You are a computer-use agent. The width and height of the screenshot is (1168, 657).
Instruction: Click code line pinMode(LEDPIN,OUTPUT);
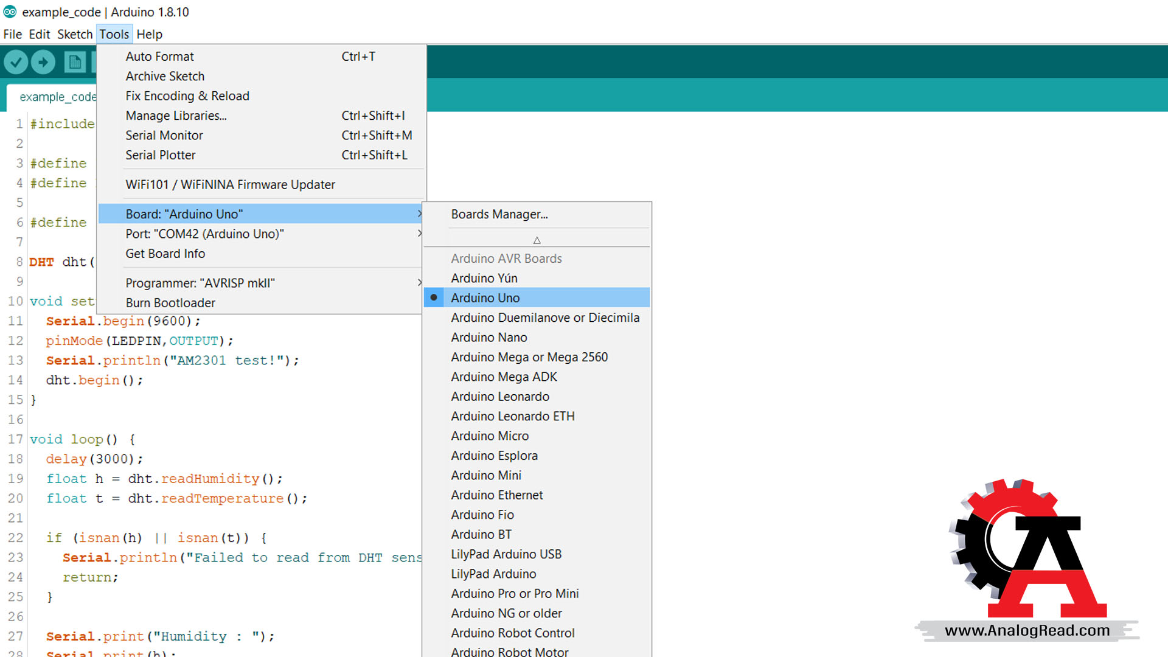point(139,341)
